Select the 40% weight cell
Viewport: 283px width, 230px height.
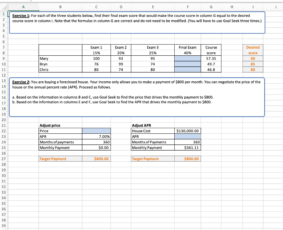pyautogui.click(x=188, y=53)
